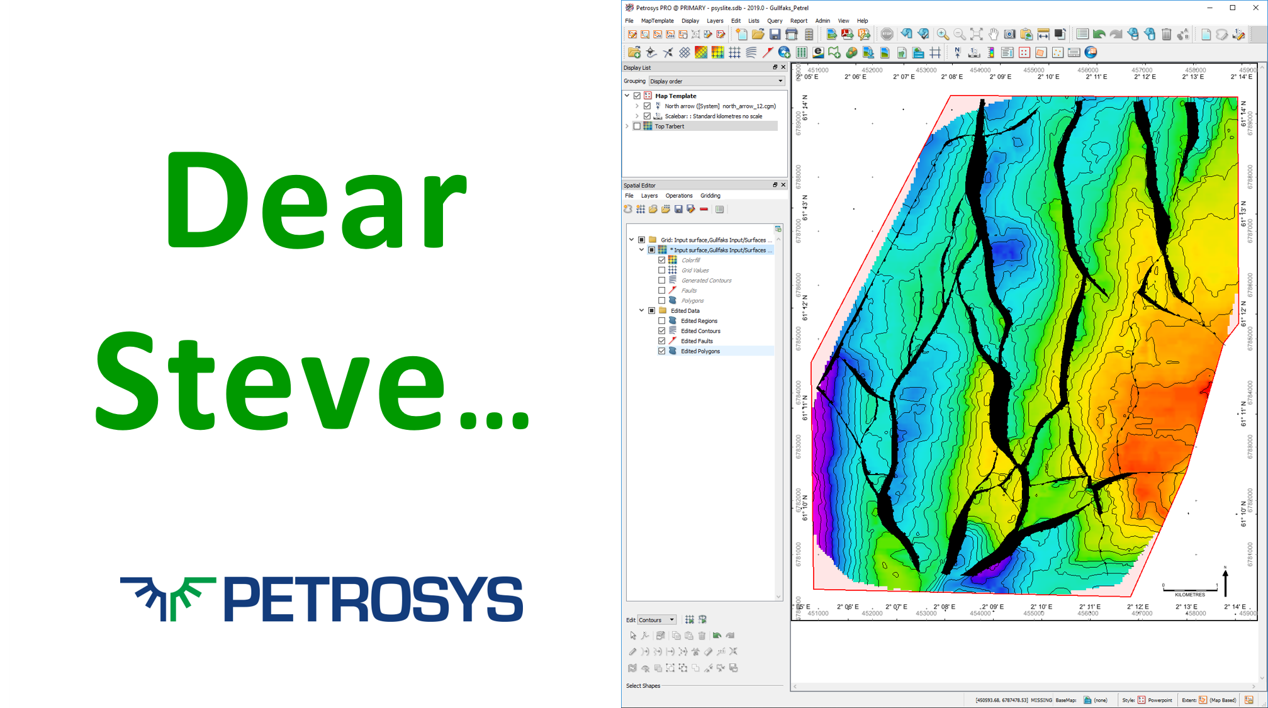Click the color bar legend icon

pyautogui.click(x=990, y=53)
